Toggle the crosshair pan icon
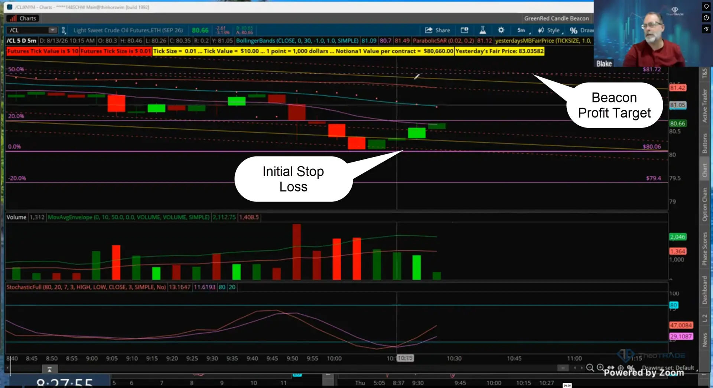The width and height of the screenshot is (713, 388). (621, 368)
